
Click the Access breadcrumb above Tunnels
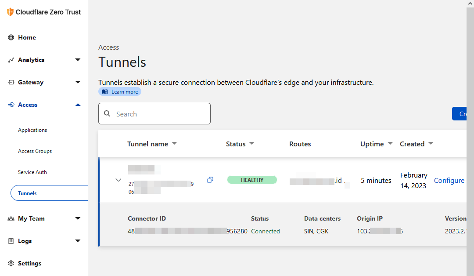click(108, 47)
